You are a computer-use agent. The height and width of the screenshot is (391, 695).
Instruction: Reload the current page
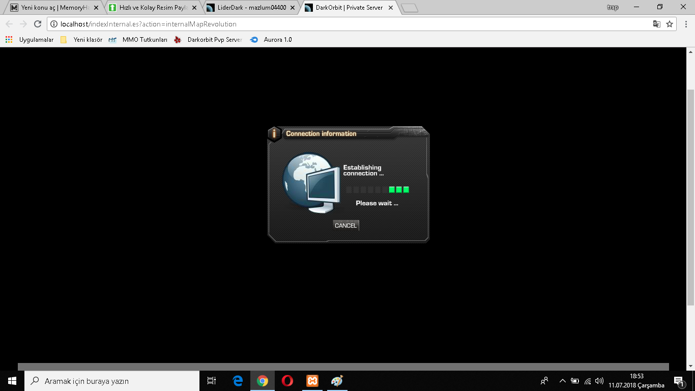point(37,24)
